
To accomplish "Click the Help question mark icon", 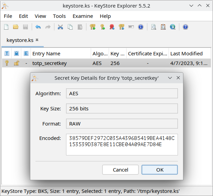I will pos(185,27).
